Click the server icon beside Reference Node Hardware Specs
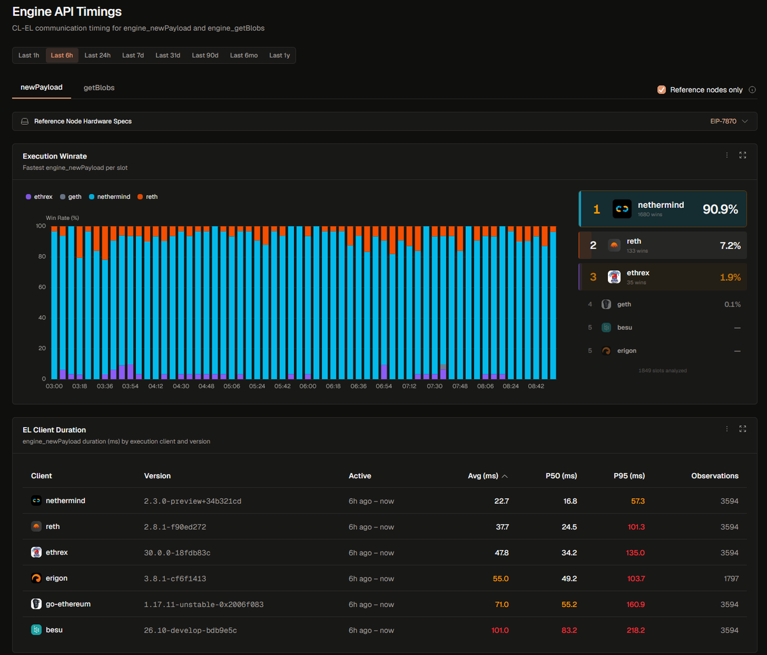 tap(25, 122)
